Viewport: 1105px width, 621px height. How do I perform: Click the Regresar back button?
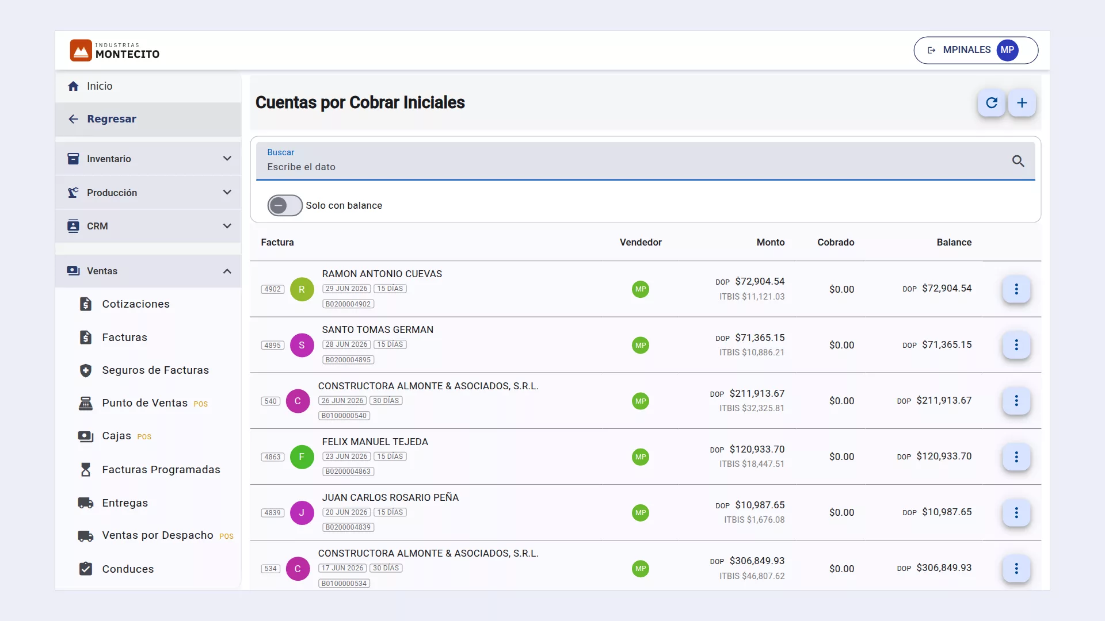click(148, 119)
